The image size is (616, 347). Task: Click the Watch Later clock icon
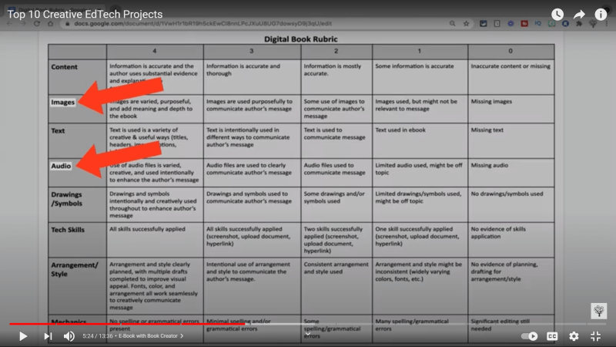coord(557,15)
